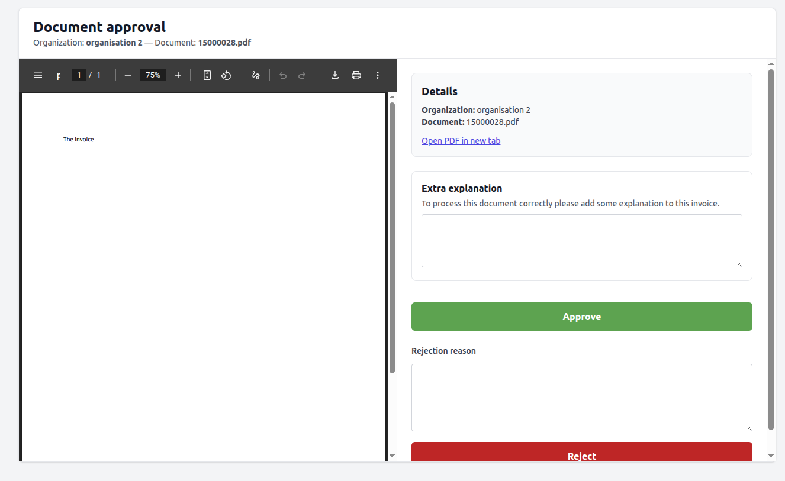Image resolution: width=785 pixels, height=481 pixels.
Task: Open PDF in new tab
Action: [461, 140]
